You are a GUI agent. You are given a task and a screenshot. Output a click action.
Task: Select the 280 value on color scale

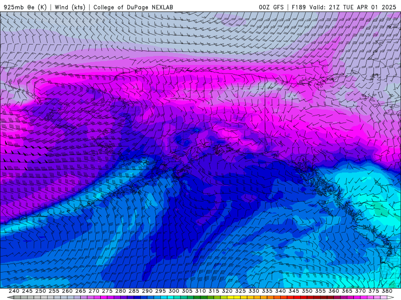(120, 291)
